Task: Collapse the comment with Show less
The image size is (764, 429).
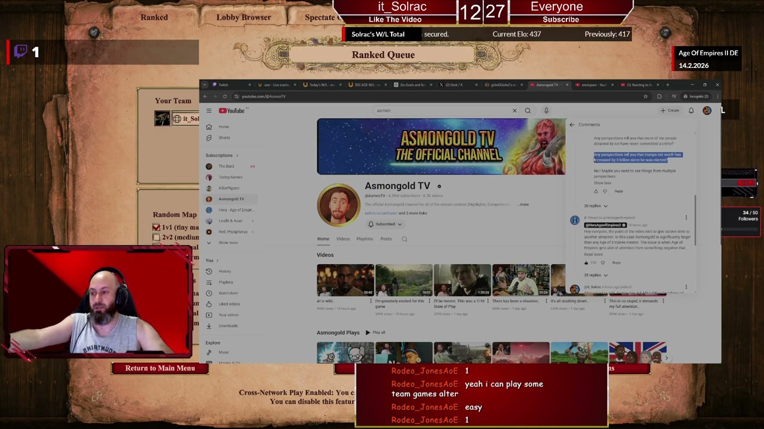Action: click(602, 183)
